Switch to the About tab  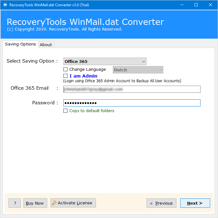(x=46, y=45)
